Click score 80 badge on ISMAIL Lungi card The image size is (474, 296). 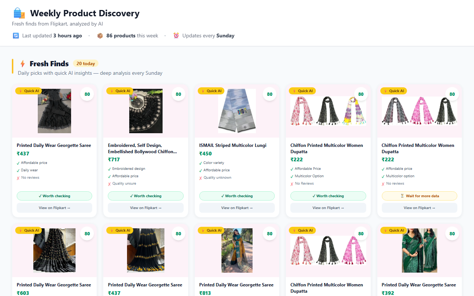[x=270, y=94]
